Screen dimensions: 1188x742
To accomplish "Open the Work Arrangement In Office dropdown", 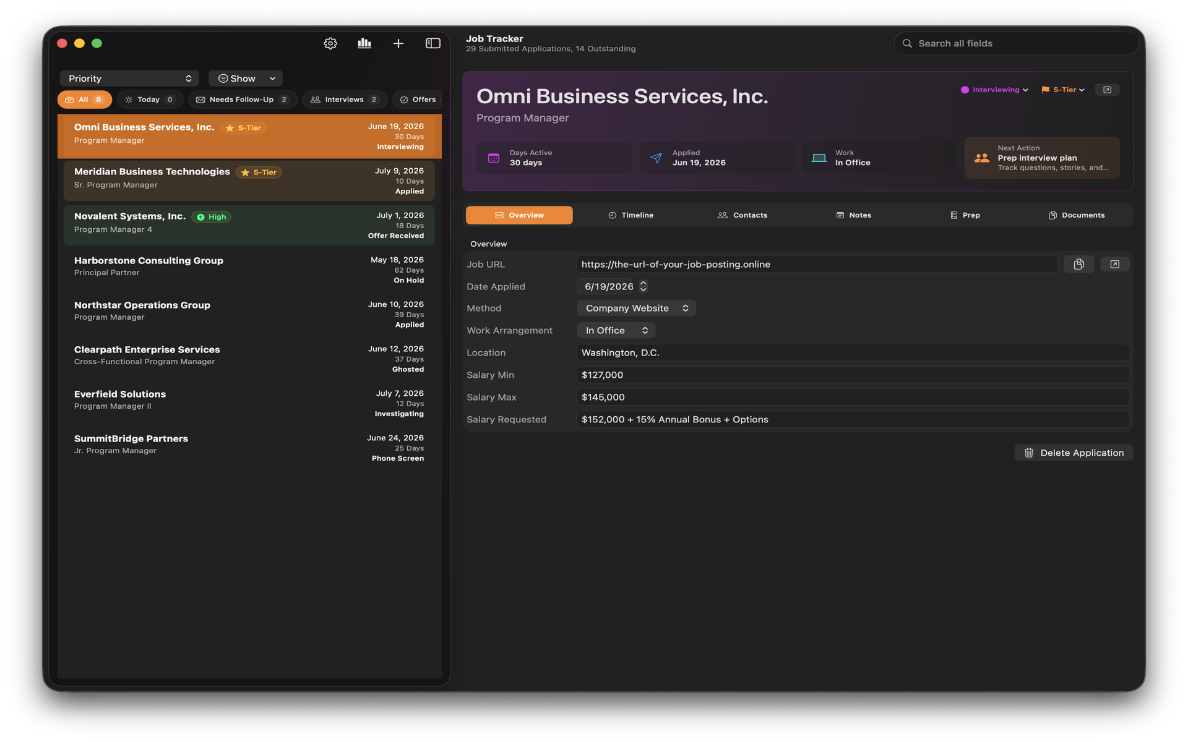I will pyautogui.click(x=616, y=330).
